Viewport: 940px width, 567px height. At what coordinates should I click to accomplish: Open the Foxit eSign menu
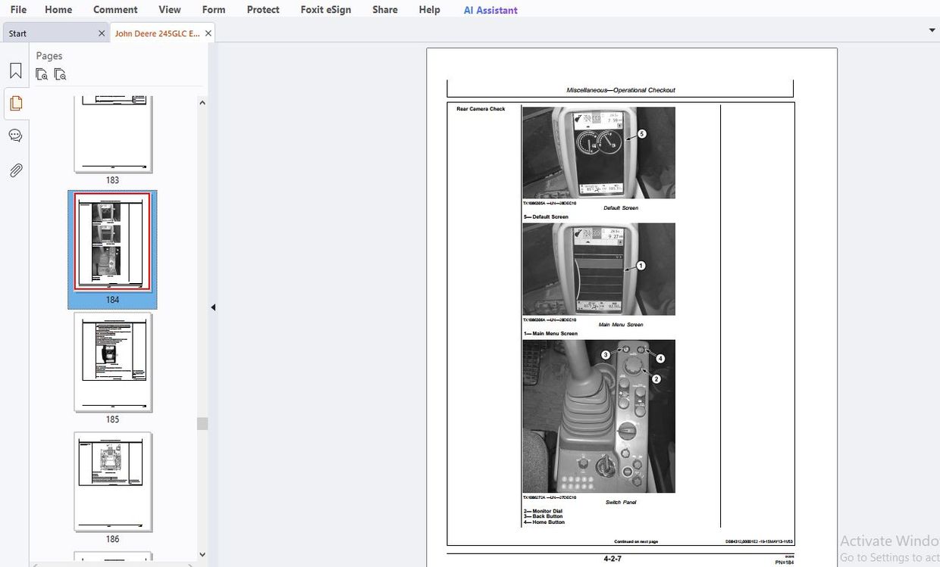point(325,9)
